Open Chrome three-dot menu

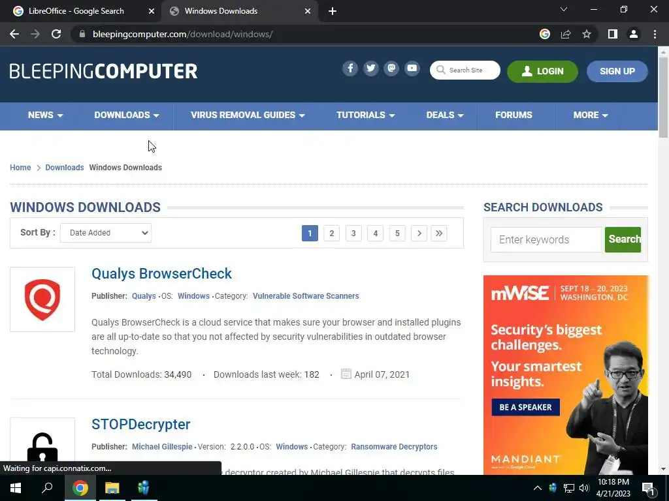655,34
